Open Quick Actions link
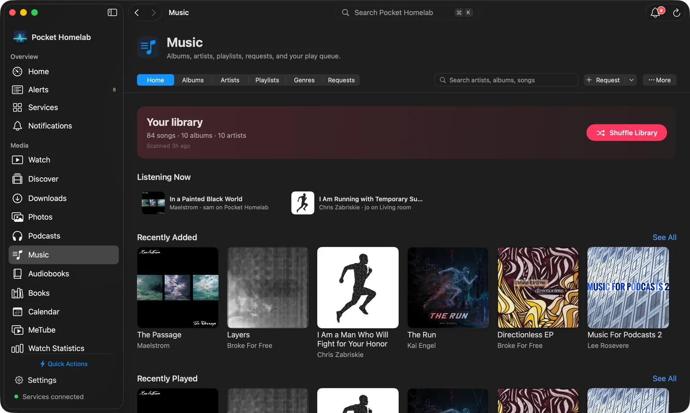This screenshot has width=690, height=413. 64,364
